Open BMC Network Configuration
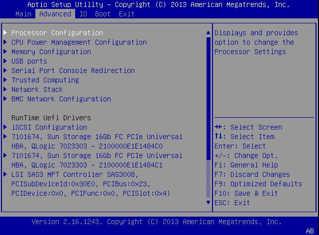The image size is (319, 235). pos(61,99)
